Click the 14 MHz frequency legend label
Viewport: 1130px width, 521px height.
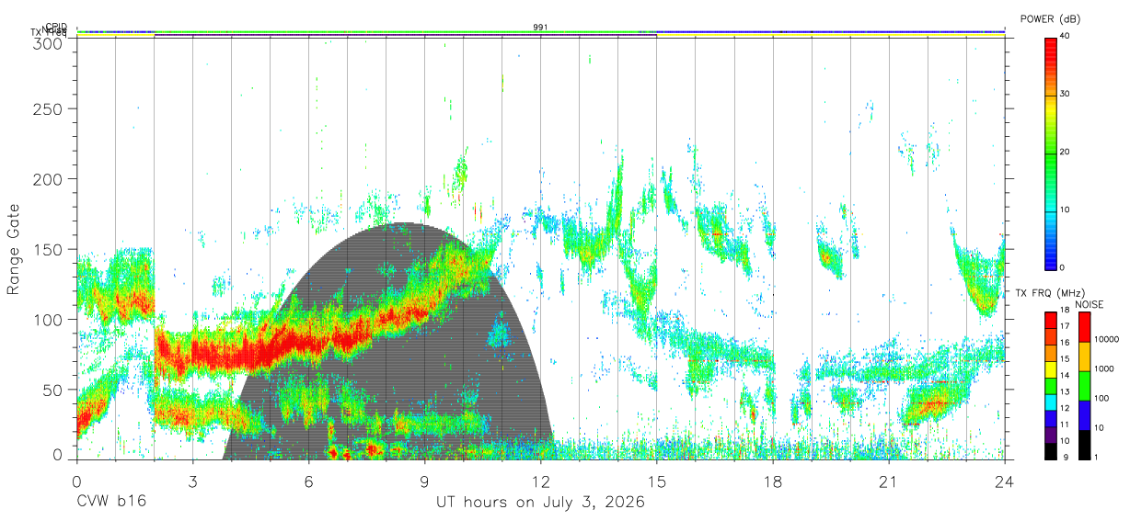1066,376
